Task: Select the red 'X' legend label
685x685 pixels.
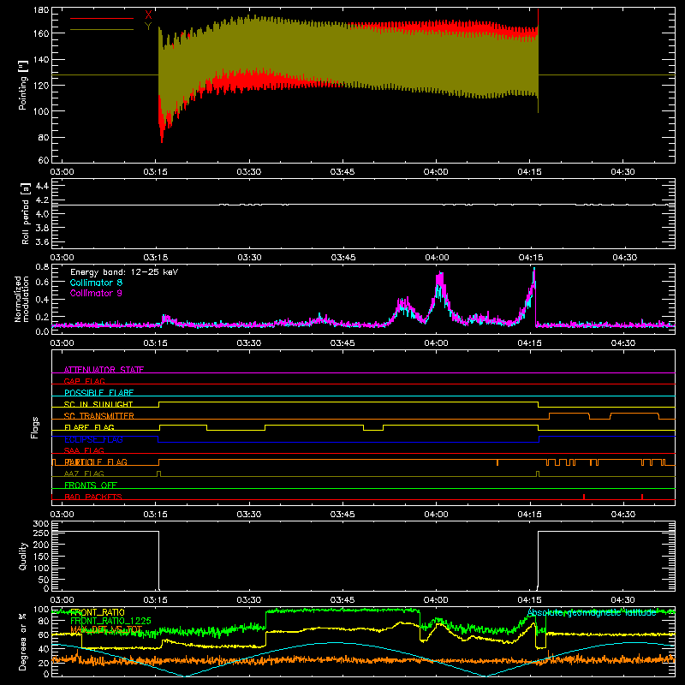Action: pyautogui.click(x=148, y=15)
